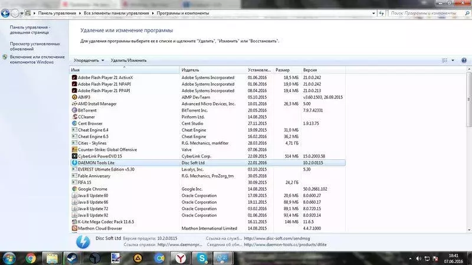Open Skype from the taskbar
The width and height of the screenshot is (472, 265).
[x=201, y=258]
